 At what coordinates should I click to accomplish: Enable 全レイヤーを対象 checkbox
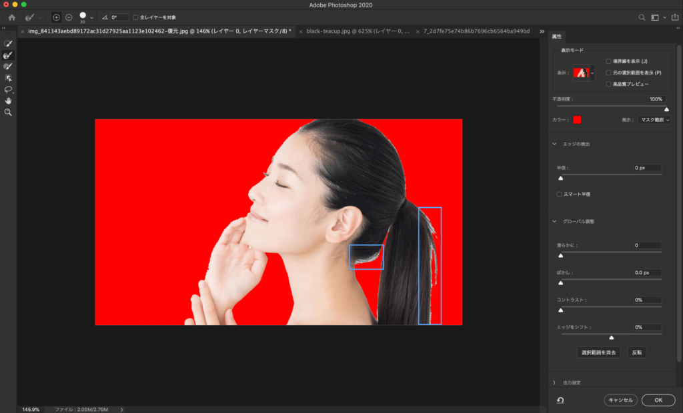coord(135,17)
